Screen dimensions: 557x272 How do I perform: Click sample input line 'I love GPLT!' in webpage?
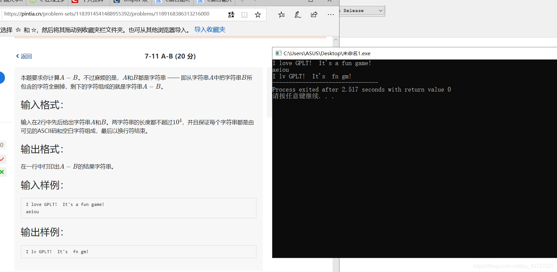tap(65, 205)
